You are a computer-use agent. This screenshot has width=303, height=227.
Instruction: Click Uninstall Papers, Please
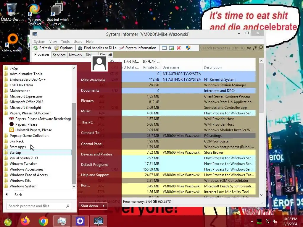[x=40, y=130]
